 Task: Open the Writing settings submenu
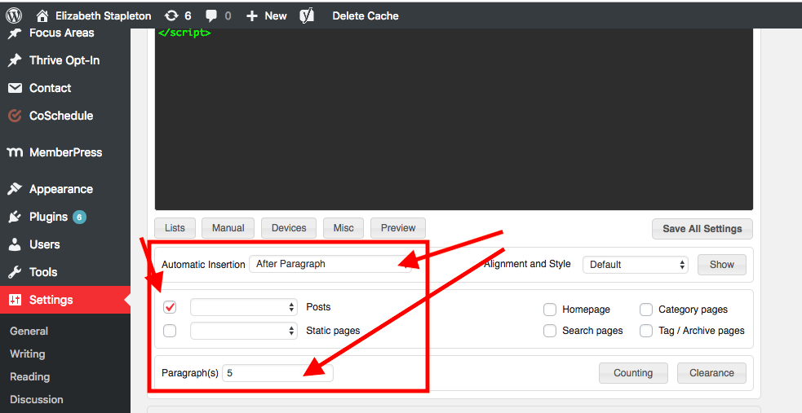28,354
